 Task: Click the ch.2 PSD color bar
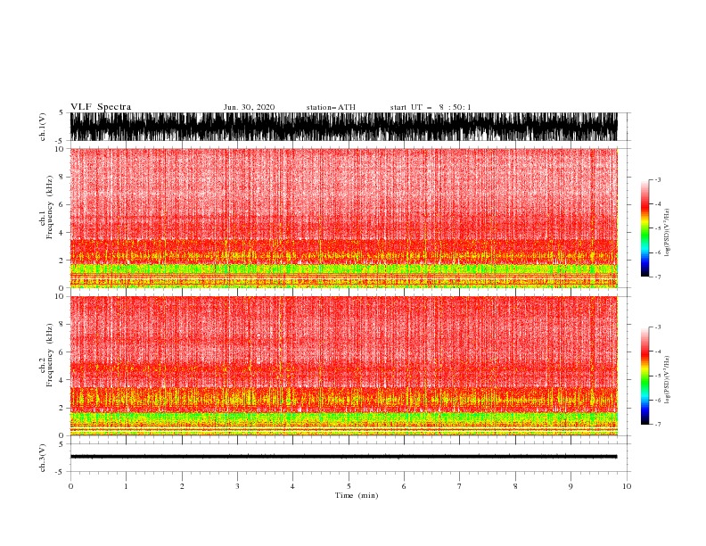(644, 376)
